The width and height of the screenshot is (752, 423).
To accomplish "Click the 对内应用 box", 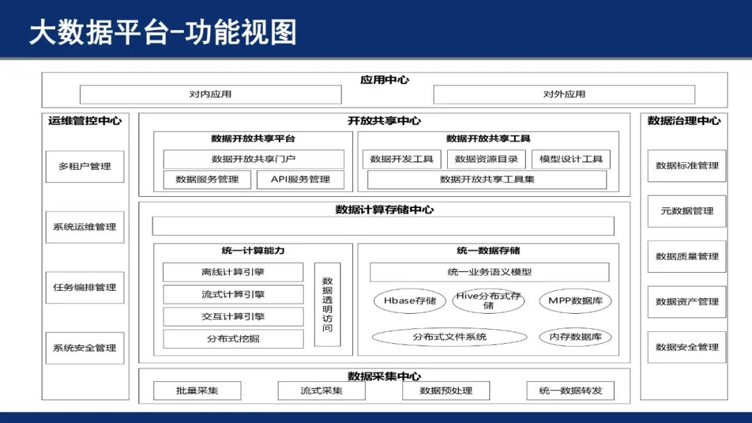I will coord(210,95).
